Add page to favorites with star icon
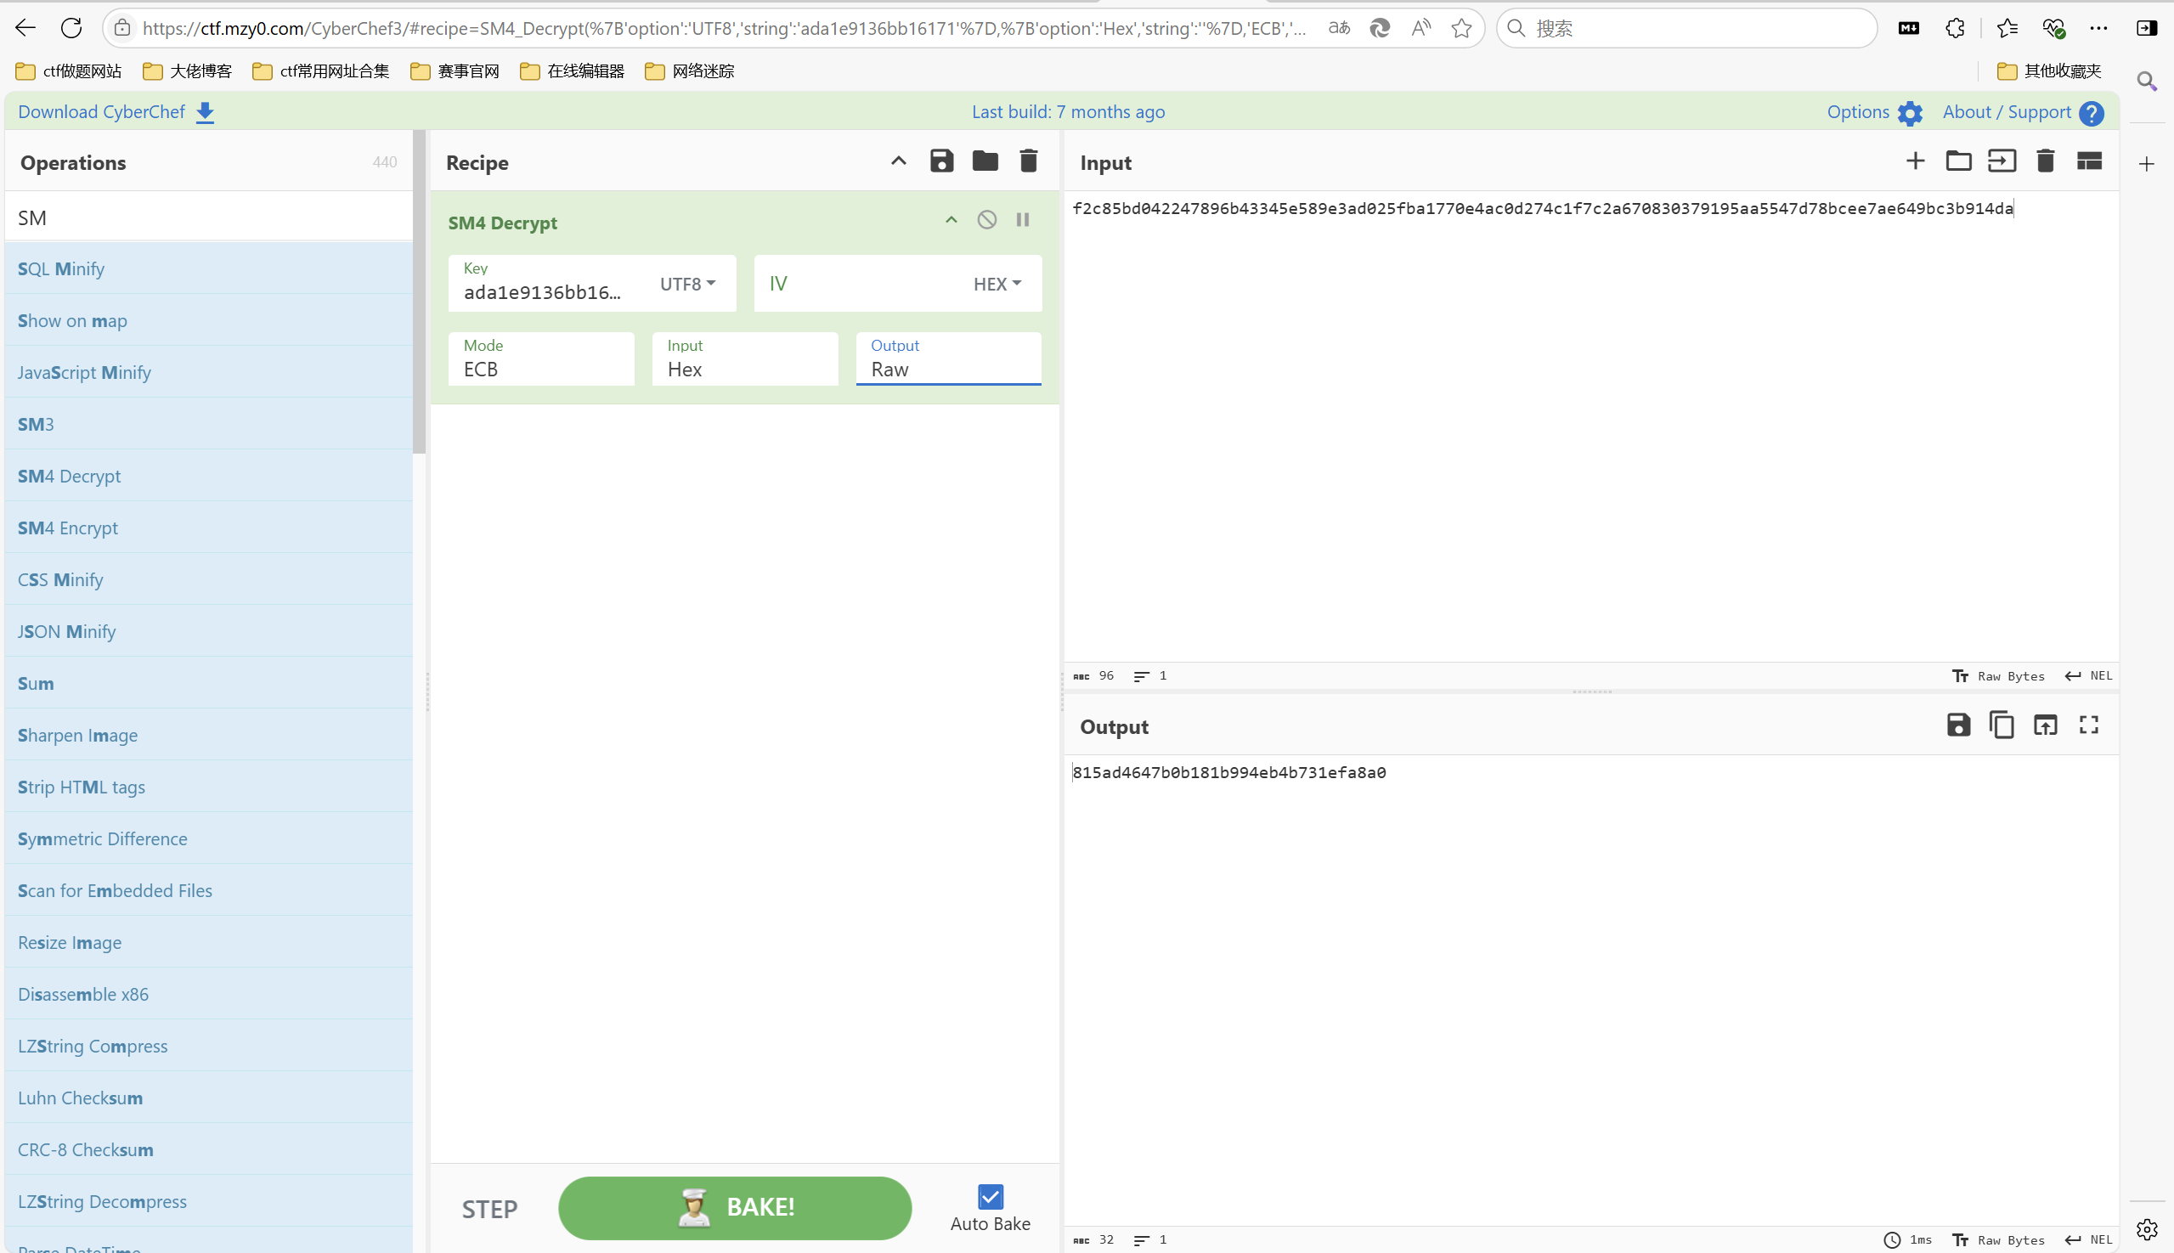 [1460, 28]
